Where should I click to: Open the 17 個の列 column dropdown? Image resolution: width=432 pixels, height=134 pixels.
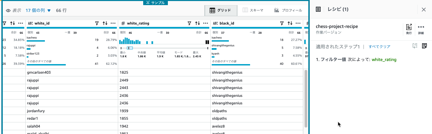(38, 11)
